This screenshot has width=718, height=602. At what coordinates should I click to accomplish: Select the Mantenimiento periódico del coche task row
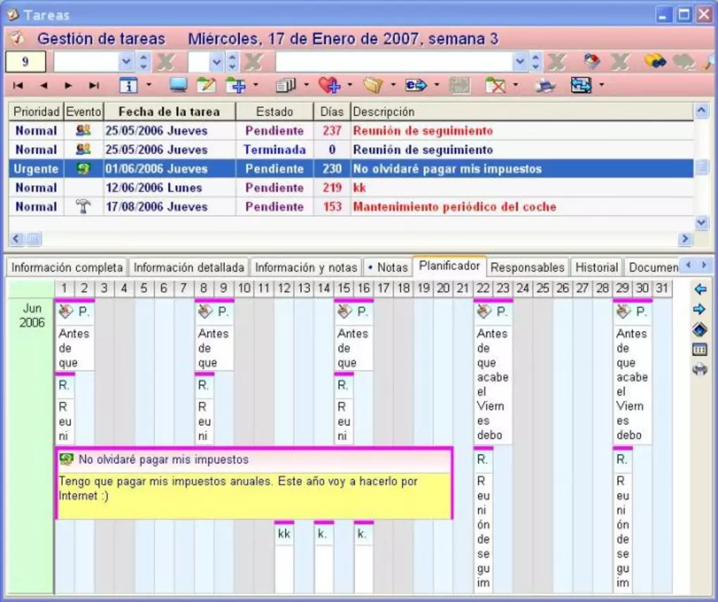454,207
